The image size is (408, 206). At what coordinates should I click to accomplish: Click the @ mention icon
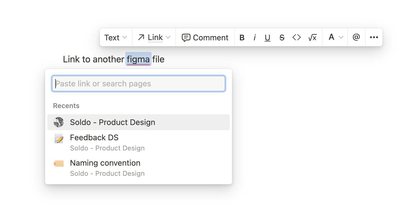pos(356,37)
